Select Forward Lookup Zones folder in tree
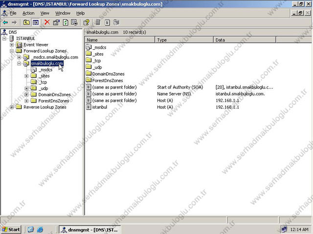Screen dimensions: 313x234 point(45,51)
